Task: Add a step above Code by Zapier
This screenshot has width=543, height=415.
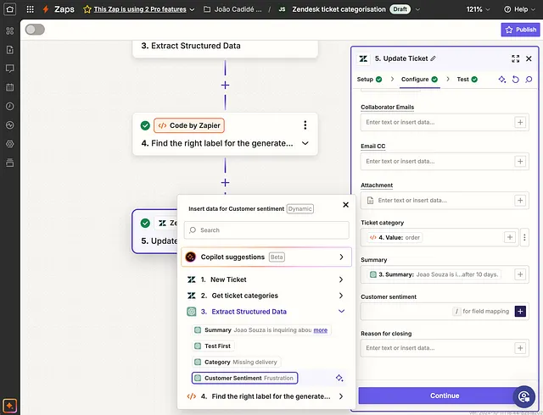Action: (x=225, y=85)
